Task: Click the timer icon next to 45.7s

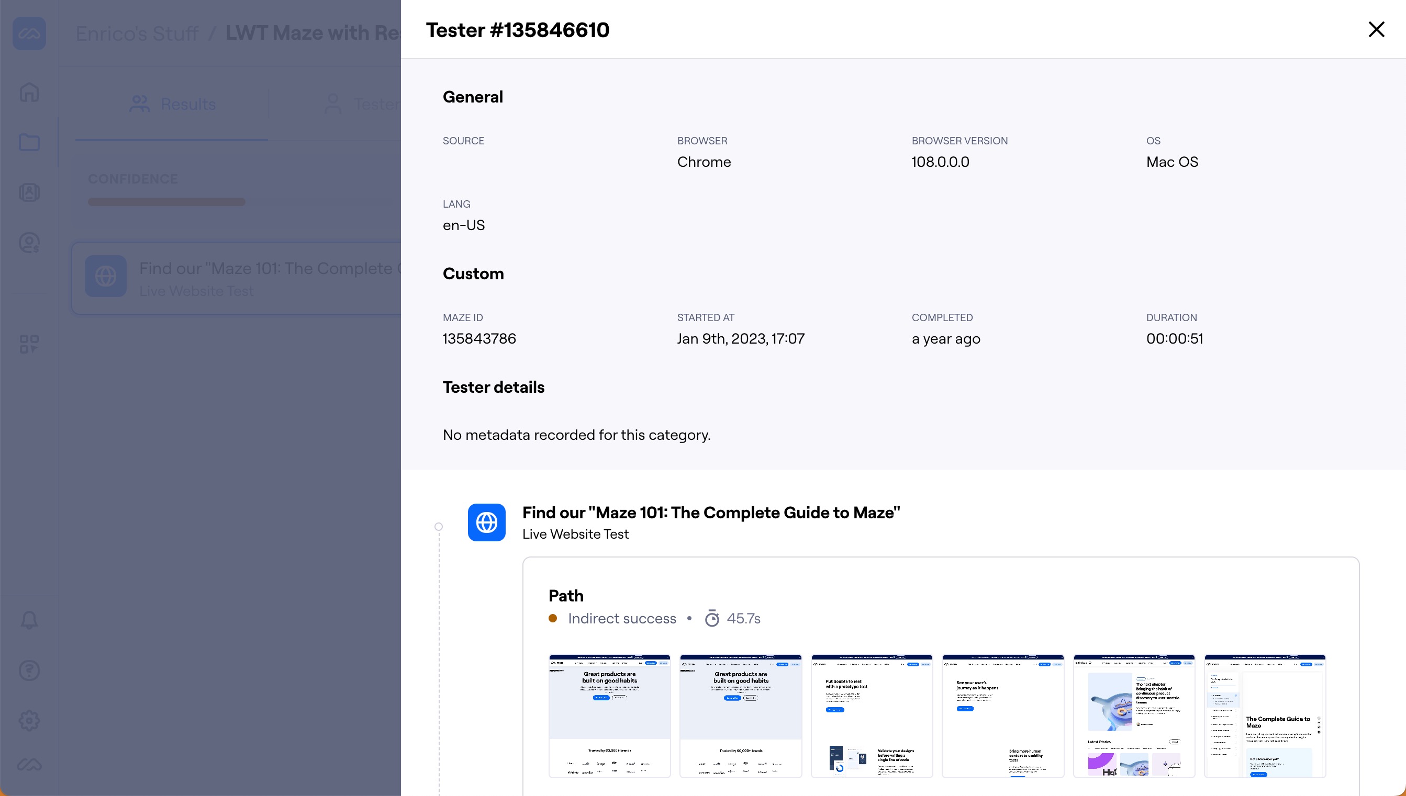Action: [713, 618]
